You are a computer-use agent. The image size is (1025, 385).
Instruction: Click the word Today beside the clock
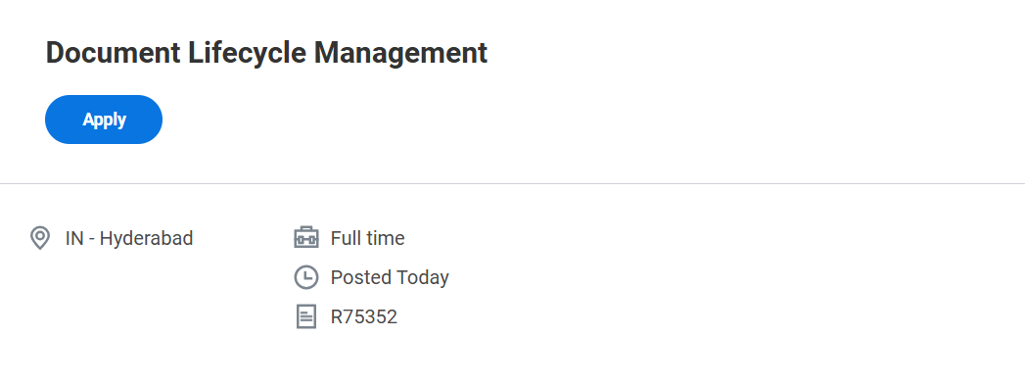421,277
